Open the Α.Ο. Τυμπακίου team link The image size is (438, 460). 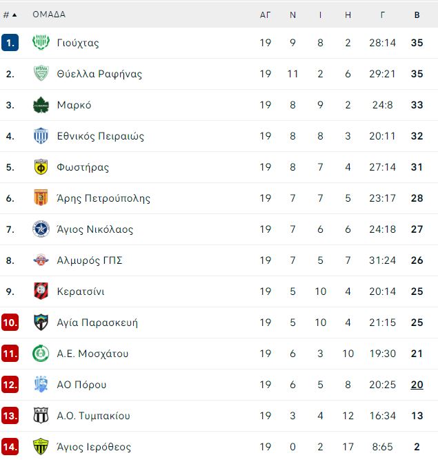(x=93, y=416)
